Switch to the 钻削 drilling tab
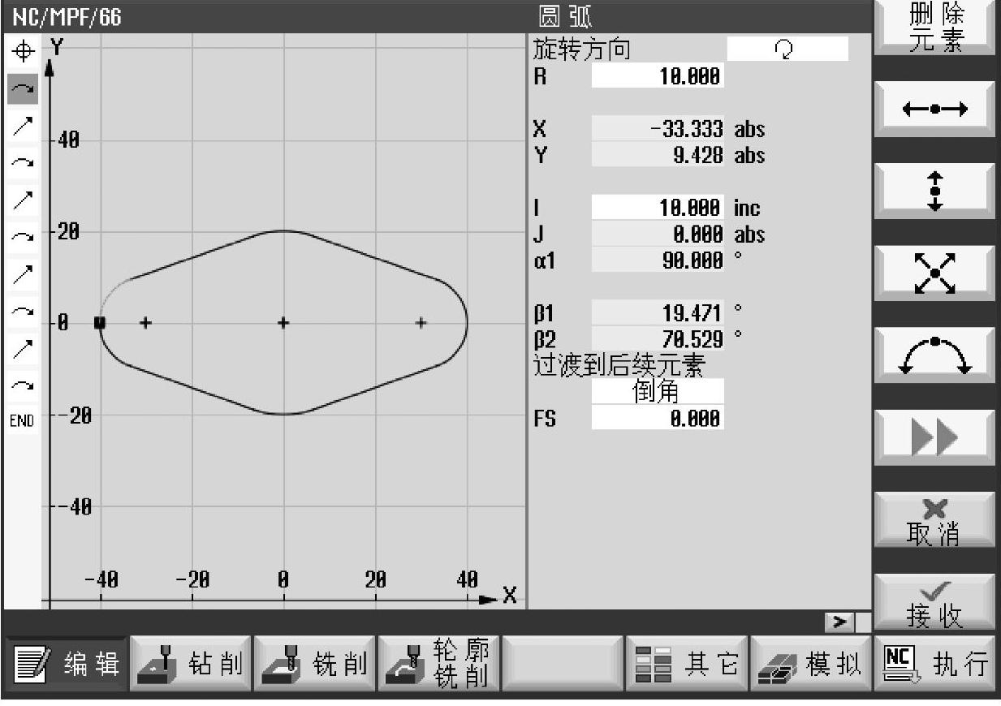1001x706 pixels. [x=190, y=665]
